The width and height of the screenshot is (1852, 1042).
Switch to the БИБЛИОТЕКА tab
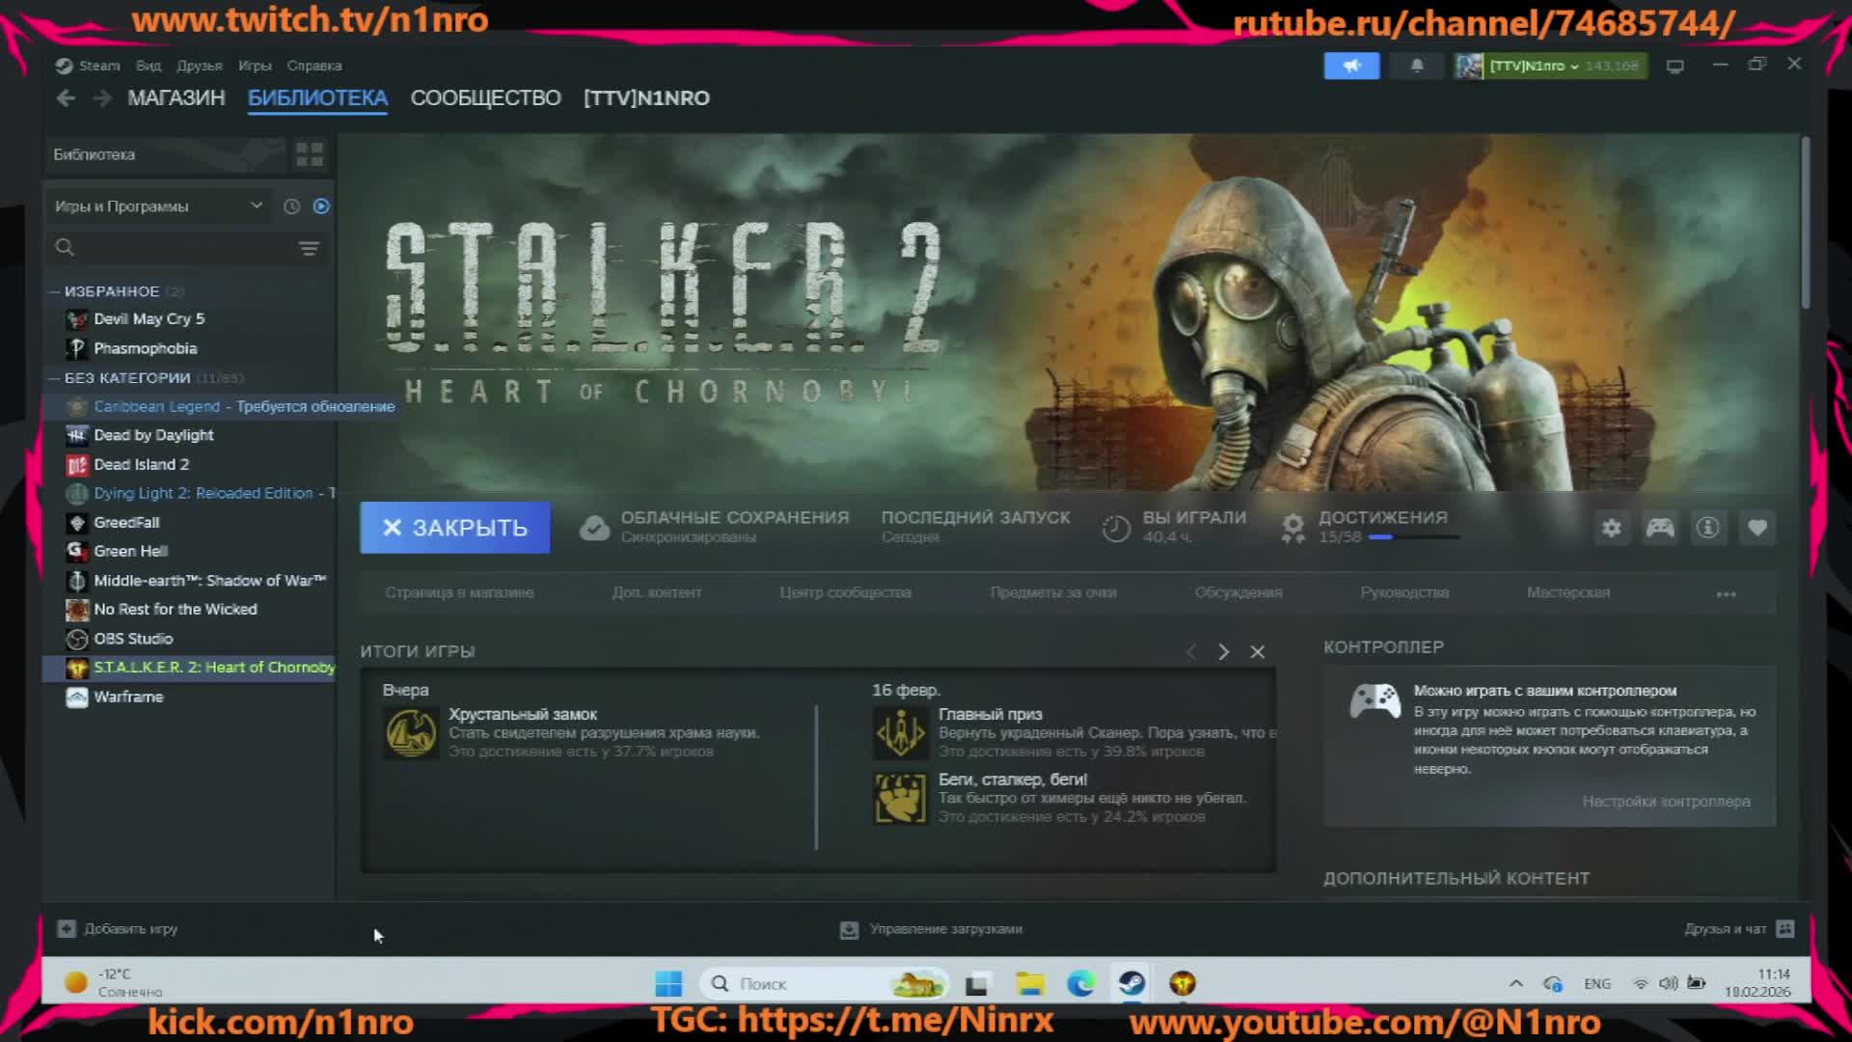317,97
